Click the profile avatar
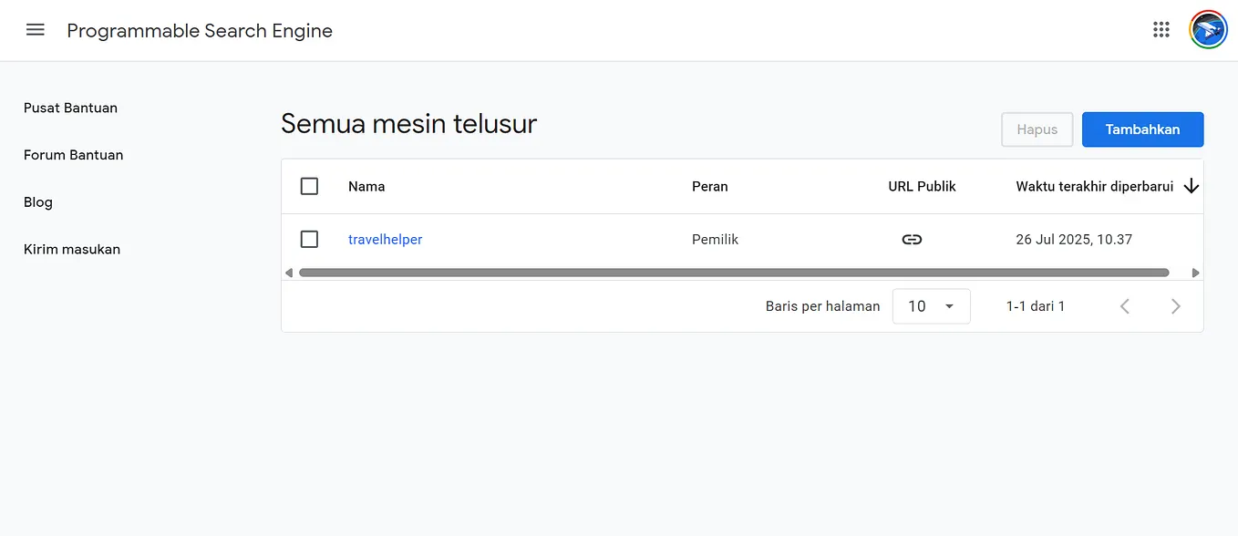This screenshot has width=1238, height=536. point(1207,29)
